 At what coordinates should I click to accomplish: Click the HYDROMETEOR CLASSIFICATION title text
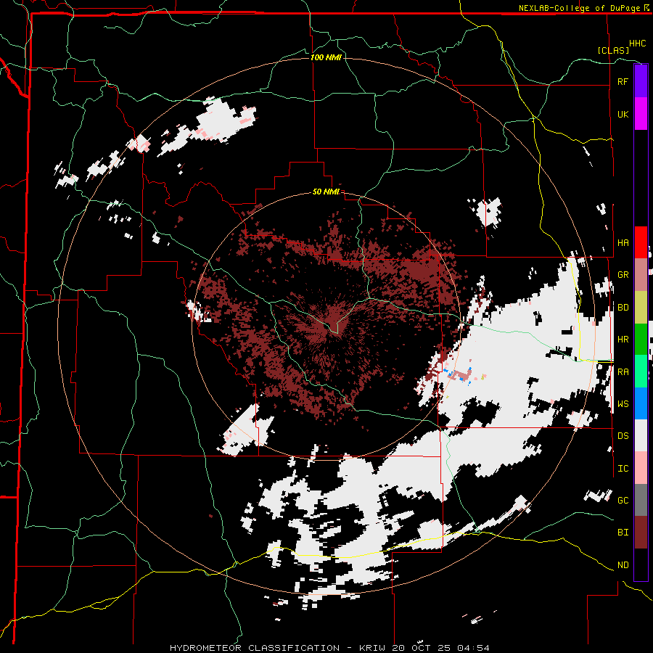point(255,648)
